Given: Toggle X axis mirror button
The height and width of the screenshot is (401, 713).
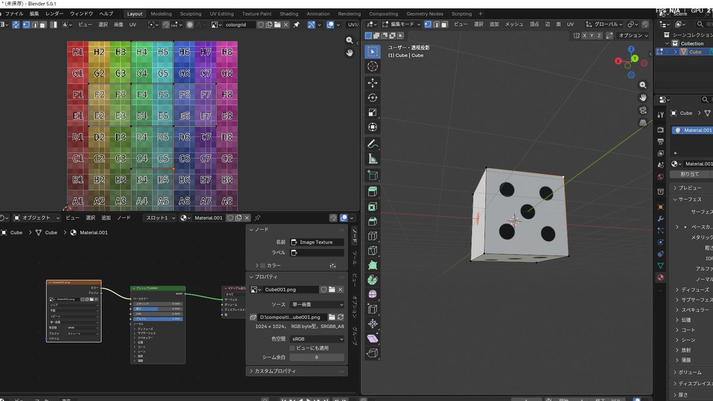Looking at the screenshot, I should pos(584,36).
